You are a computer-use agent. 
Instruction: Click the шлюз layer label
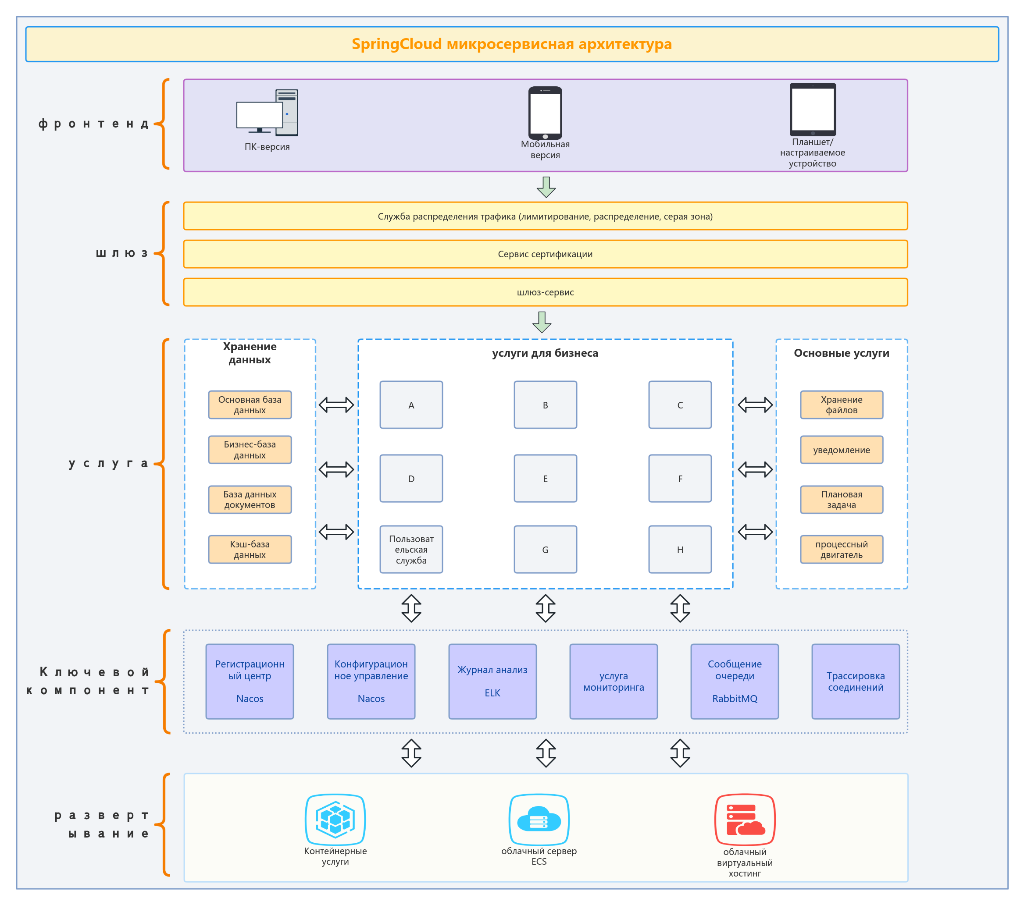pos(122,253)
